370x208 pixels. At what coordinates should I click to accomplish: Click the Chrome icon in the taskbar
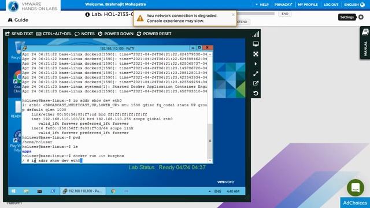(113, 191)
